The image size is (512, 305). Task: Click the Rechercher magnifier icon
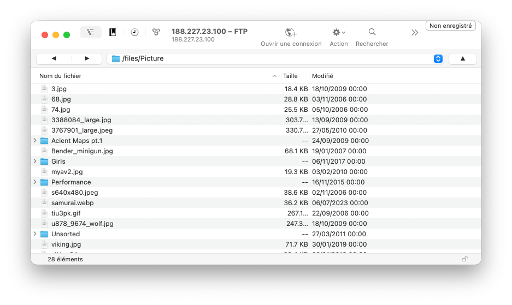pyautogui.click(x=372, y=32)
